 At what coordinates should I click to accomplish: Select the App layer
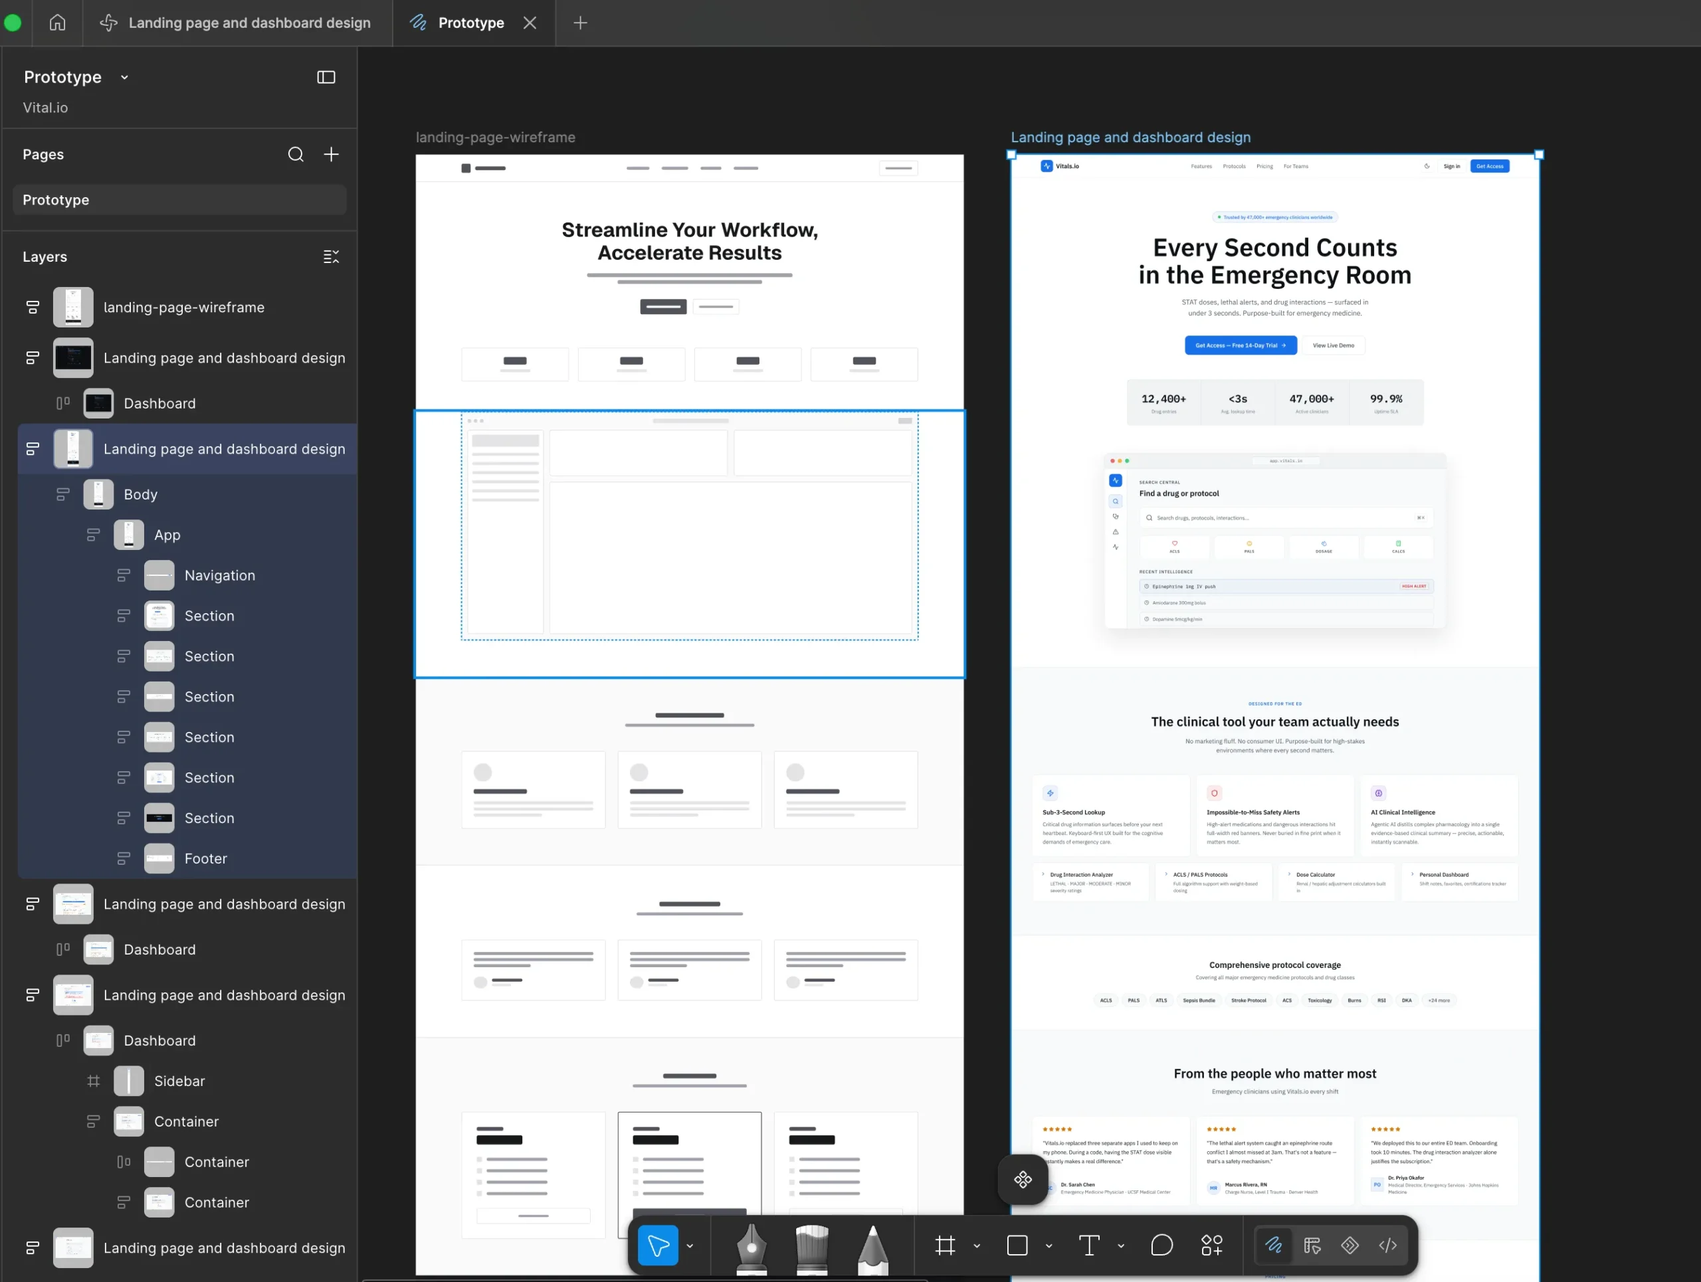click(x=167, y=535)
